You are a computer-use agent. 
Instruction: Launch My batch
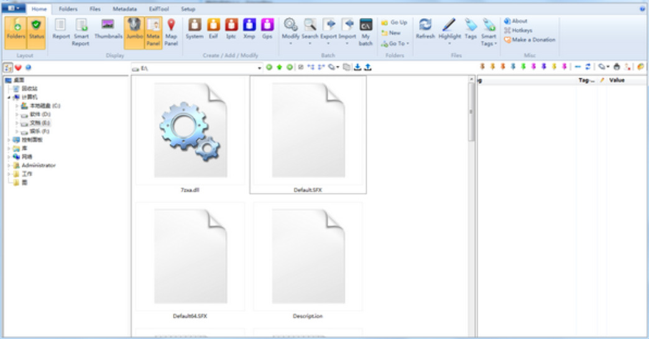pyautogui.click(x=366, y=32)
